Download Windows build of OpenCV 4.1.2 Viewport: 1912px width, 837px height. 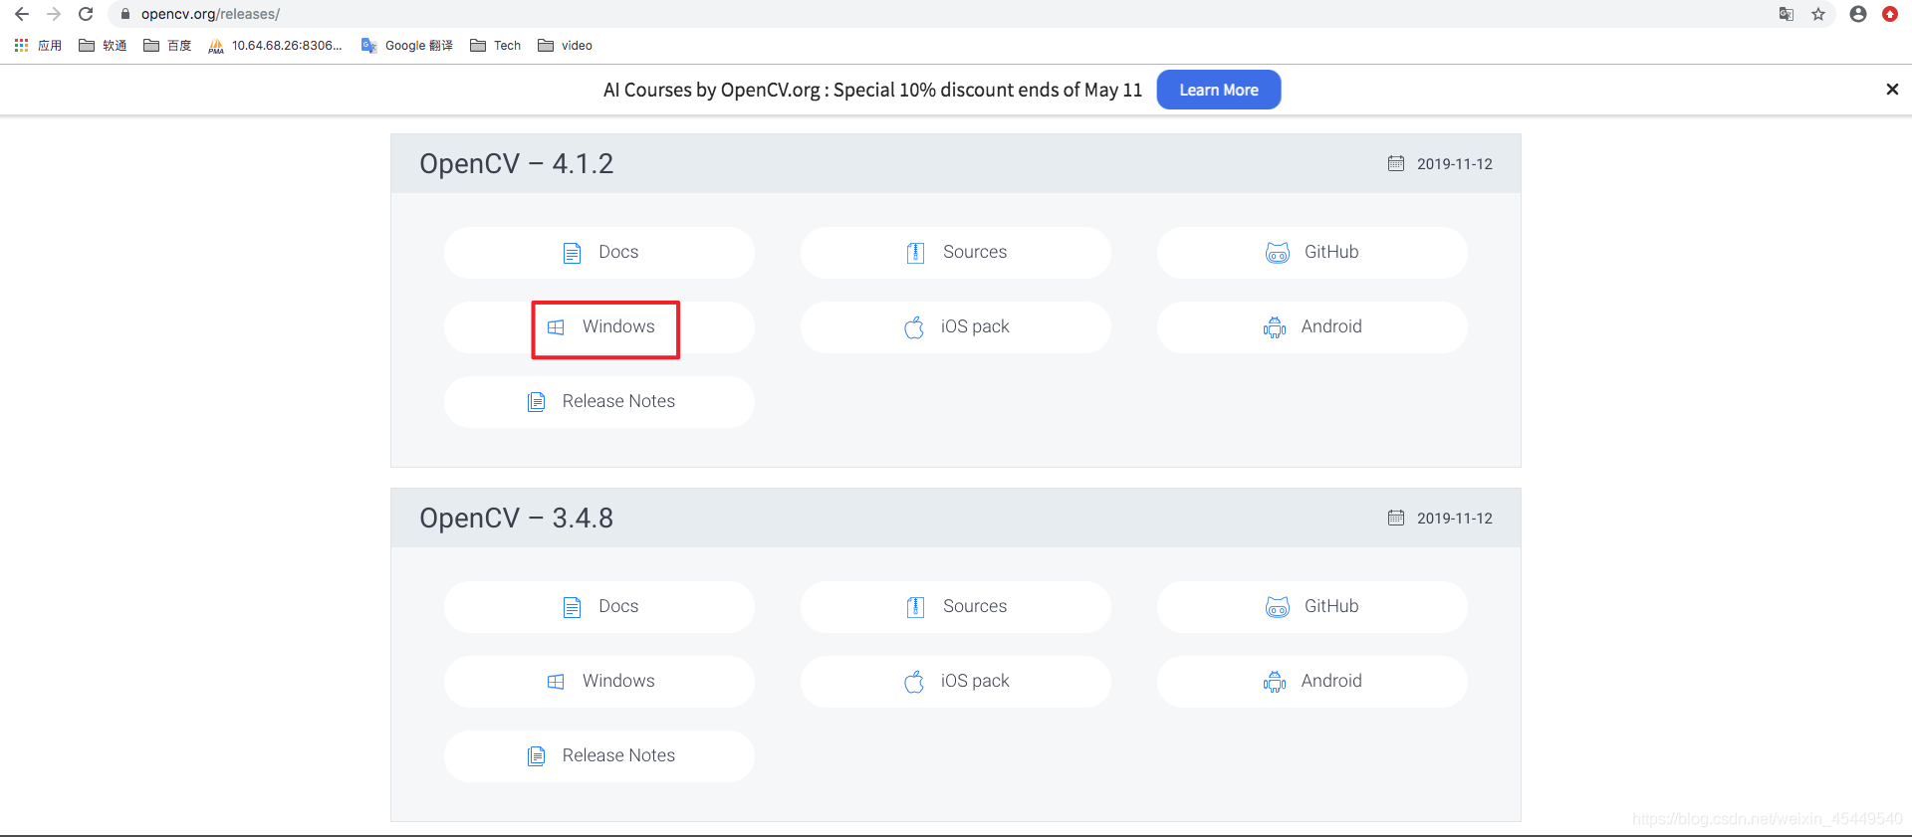(599, 327)
